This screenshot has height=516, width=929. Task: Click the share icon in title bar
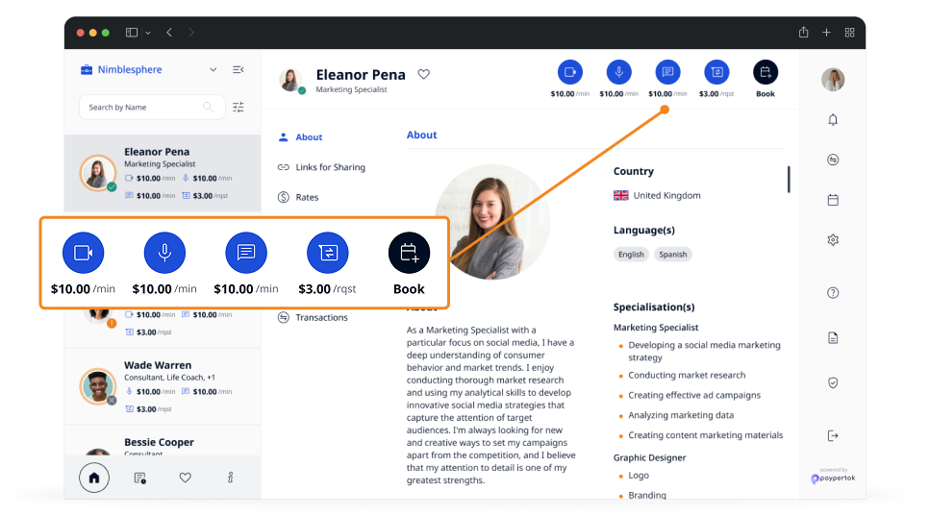tap(803, 32)
